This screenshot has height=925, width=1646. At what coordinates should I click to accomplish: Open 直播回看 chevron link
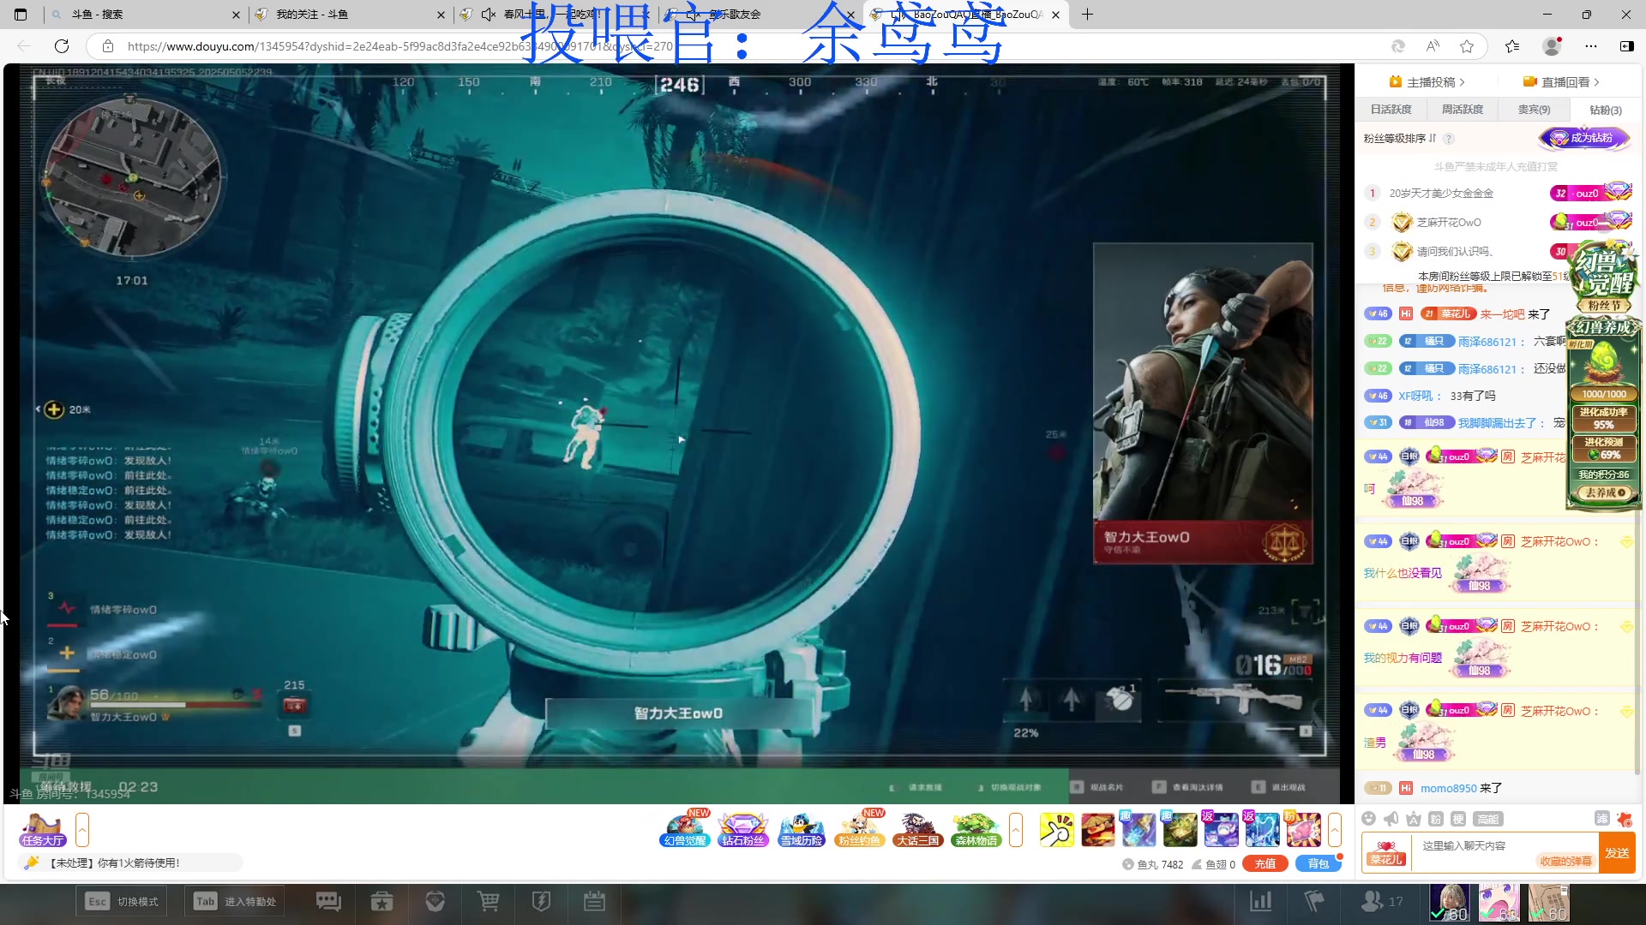(x=1562, y=82)
